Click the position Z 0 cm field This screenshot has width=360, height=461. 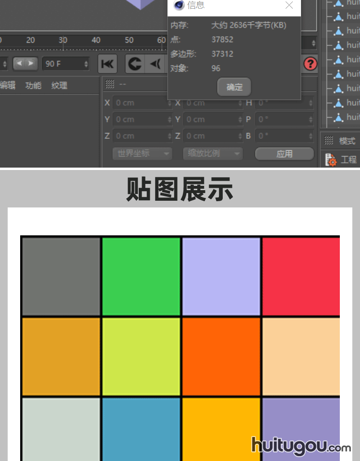142,136
